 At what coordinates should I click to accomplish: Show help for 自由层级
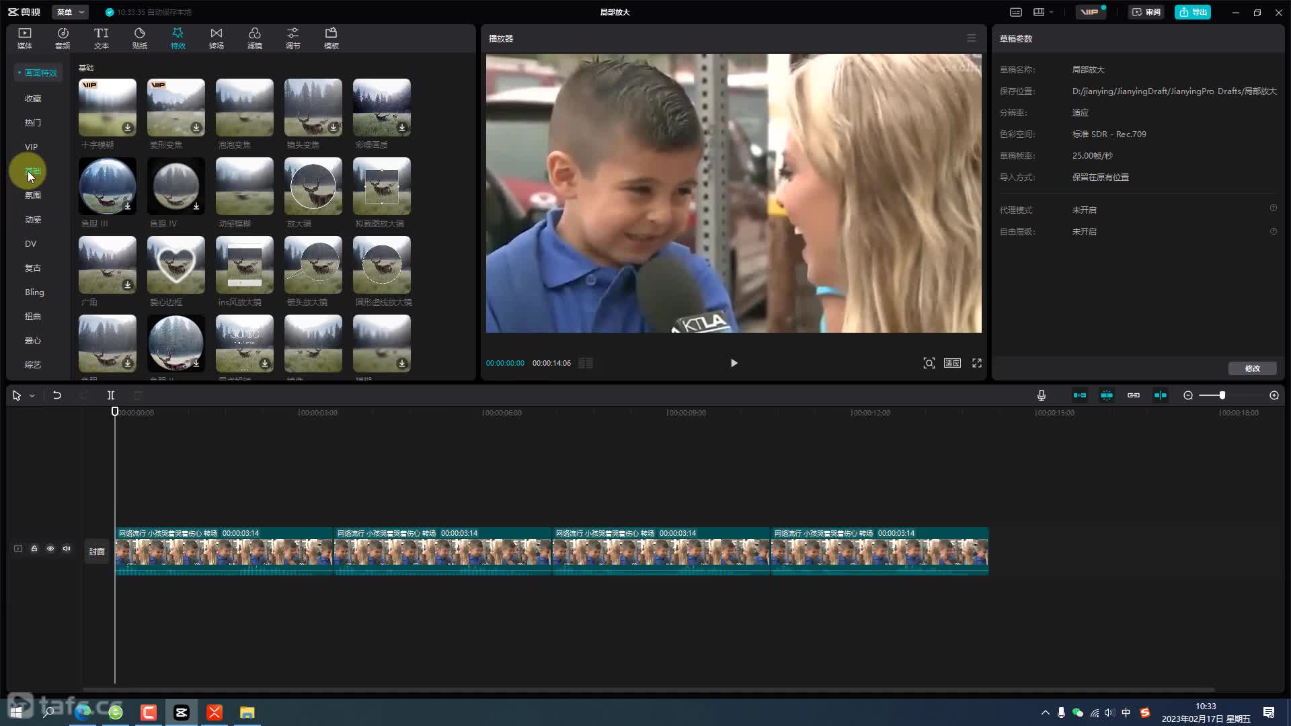point(1274,231)
